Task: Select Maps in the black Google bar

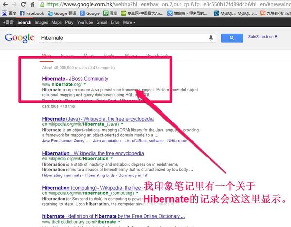Action: pyautogui.click(x=56, y=22)
